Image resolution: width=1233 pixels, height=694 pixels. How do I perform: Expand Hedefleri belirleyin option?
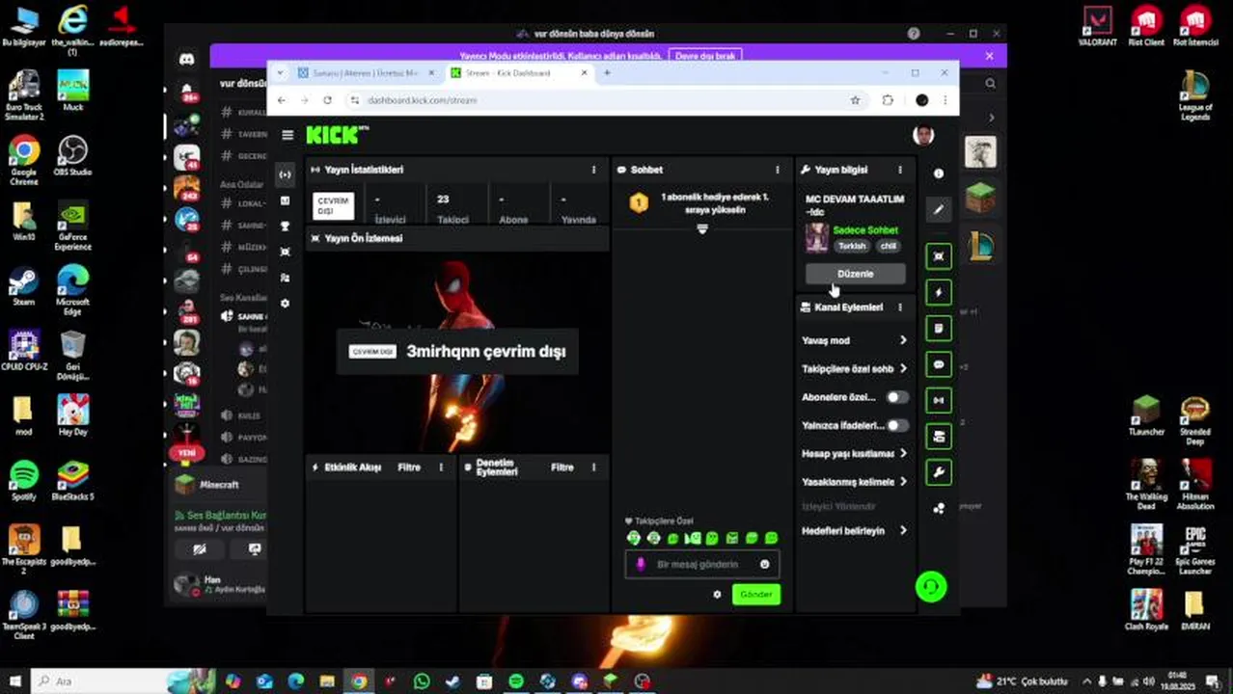click(x=854, y=530)
